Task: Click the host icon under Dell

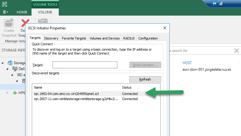Action: [20, 75]
